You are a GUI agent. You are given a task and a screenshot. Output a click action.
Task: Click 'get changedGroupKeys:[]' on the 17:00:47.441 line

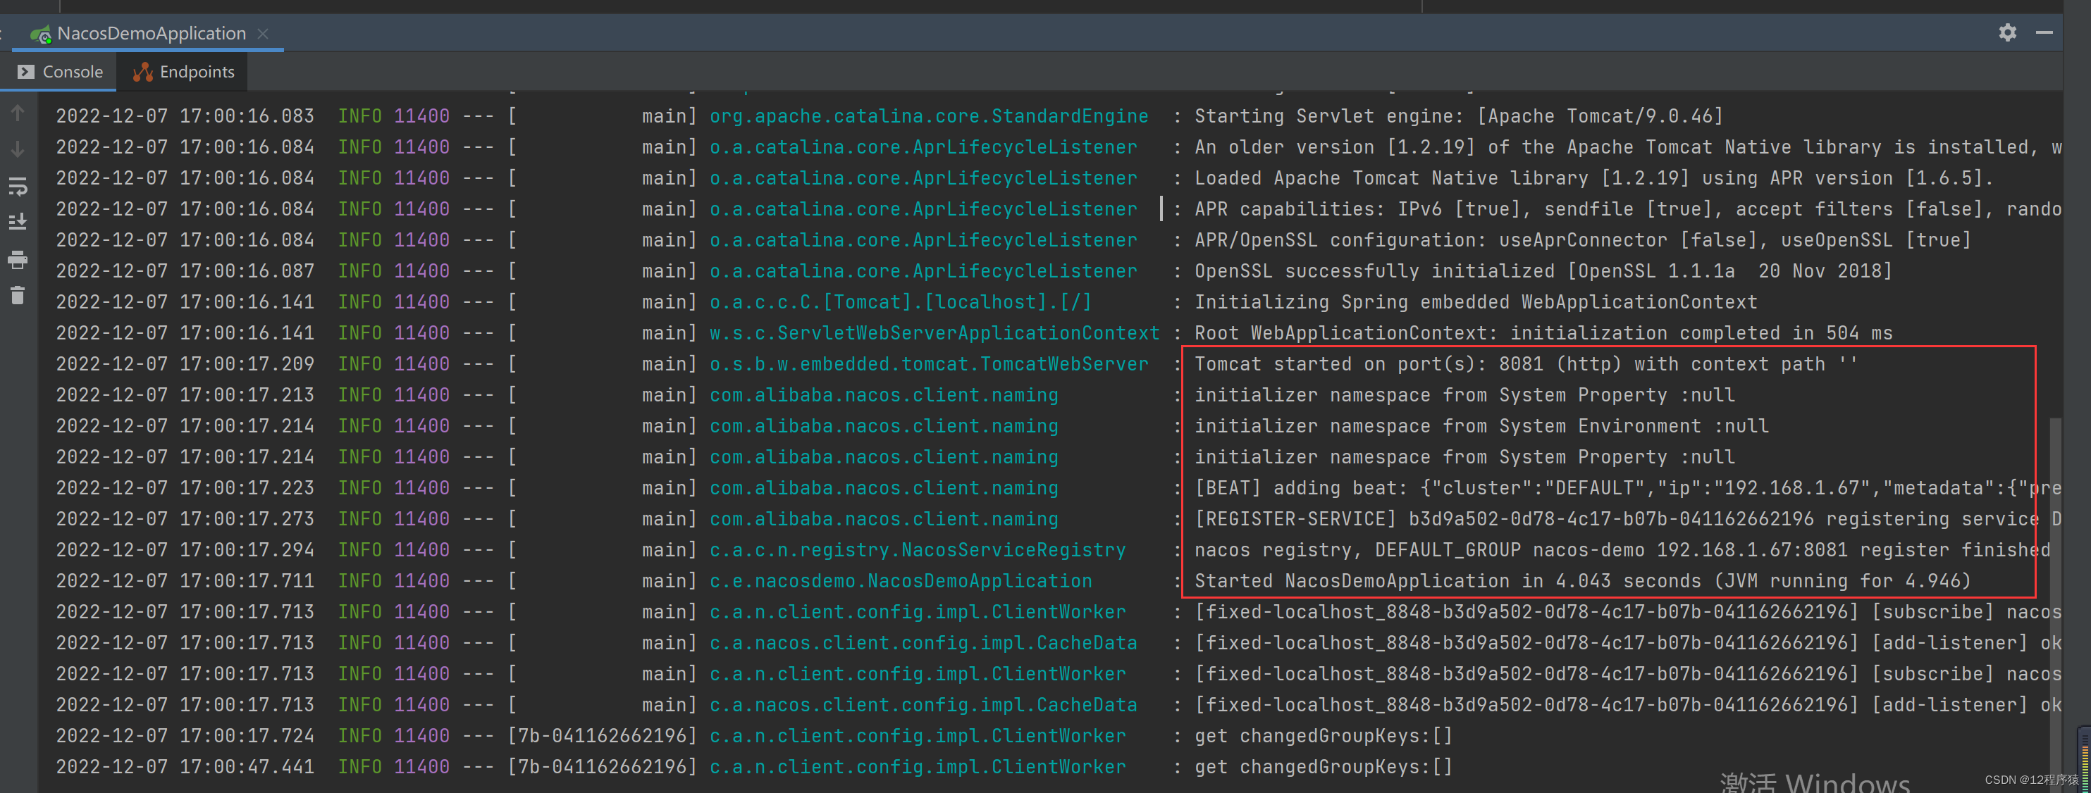click(1323, 767)
